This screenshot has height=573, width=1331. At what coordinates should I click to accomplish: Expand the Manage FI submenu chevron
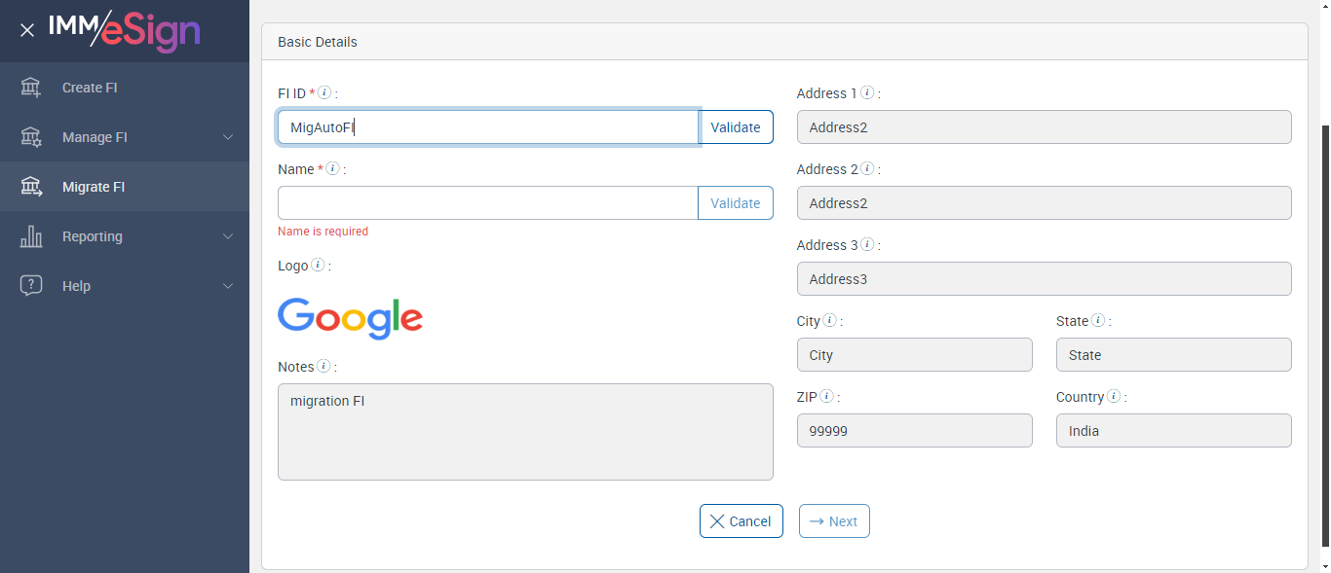point(228,137)
